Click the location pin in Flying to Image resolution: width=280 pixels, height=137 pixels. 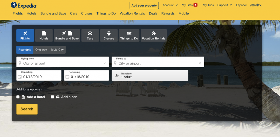pos(115,63)
